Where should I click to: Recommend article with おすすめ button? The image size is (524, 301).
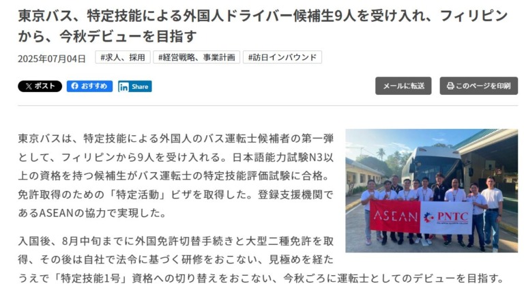(x=89, y=86)
